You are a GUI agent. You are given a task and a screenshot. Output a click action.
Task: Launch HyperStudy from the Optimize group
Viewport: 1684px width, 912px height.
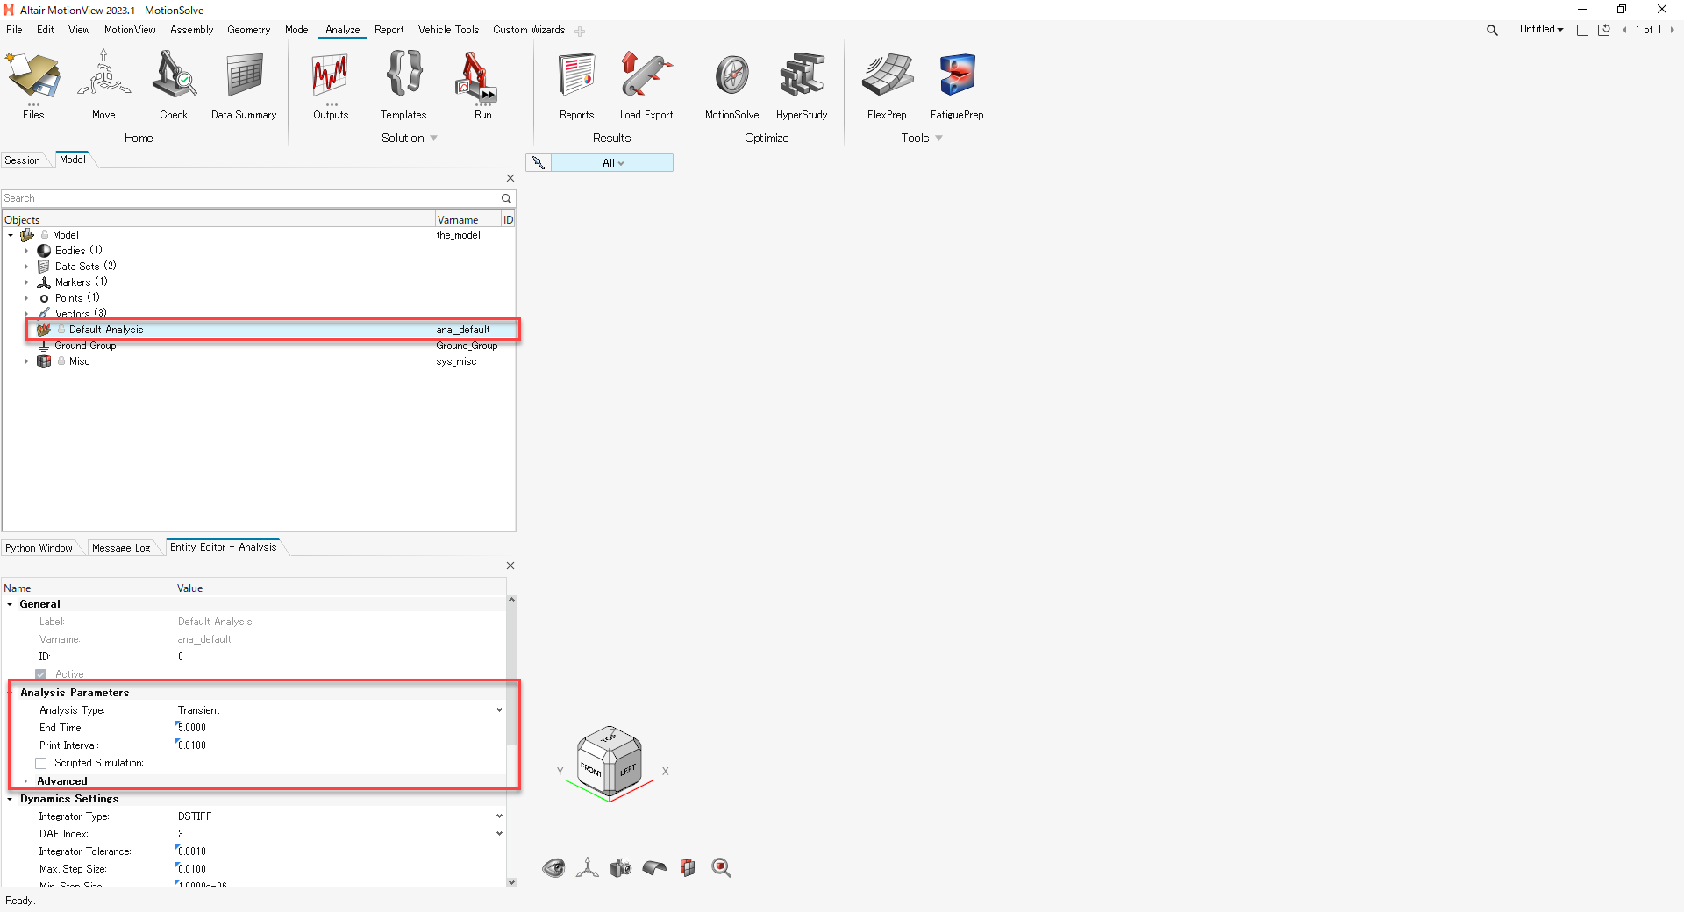pos(802,85)
